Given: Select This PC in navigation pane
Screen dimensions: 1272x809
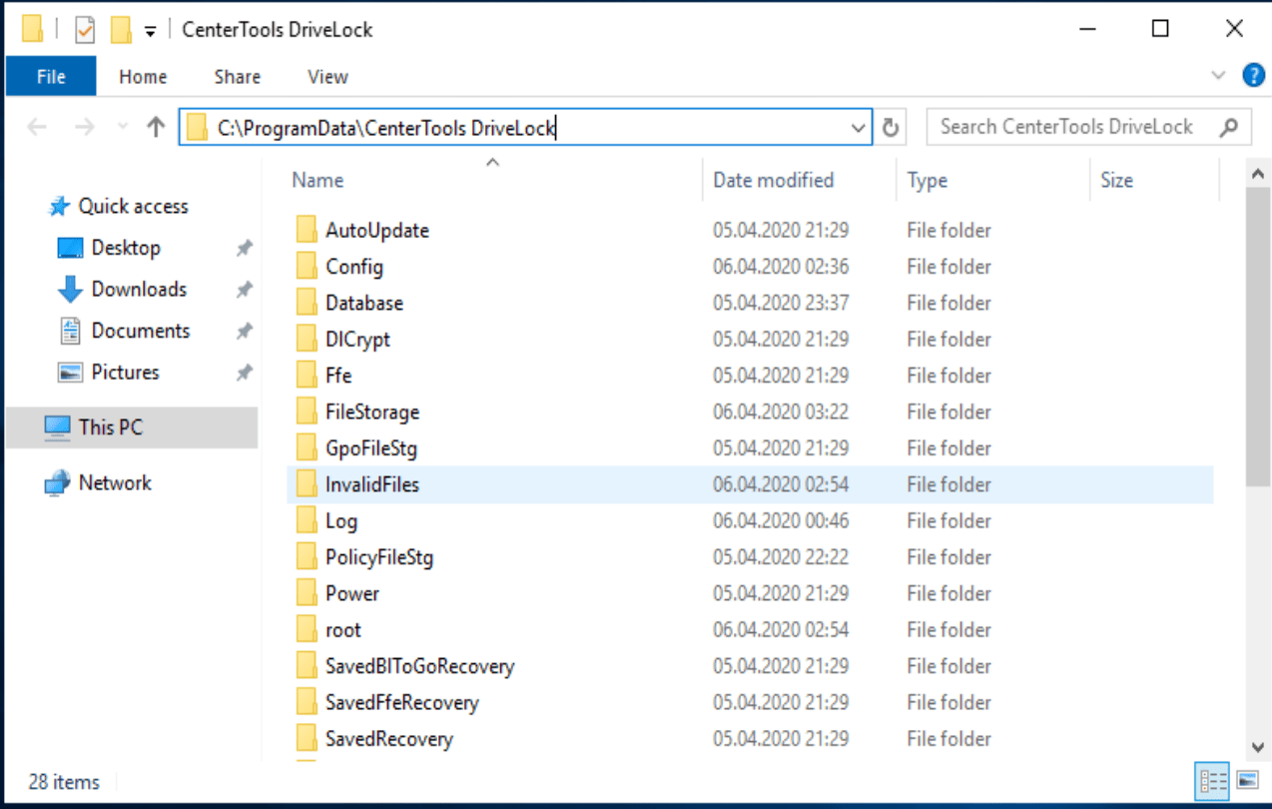Looking at the screenshot, I should [110, 426].
